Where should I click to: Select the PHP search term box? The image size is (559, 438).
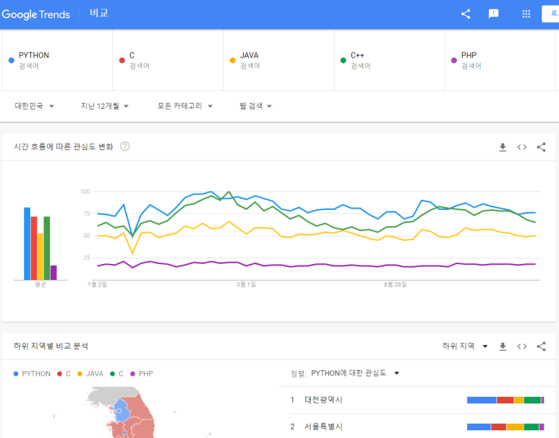(500, 60)
